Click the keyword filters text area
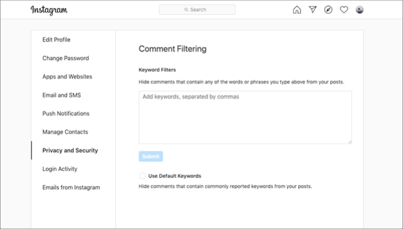 tap(245, 117)
